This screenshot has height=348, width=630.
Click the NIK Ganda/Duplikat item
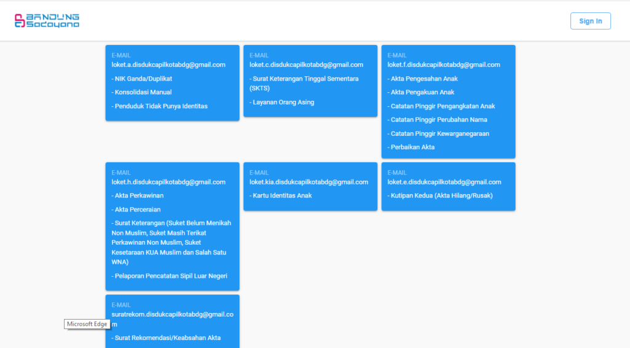coord(142,79)
